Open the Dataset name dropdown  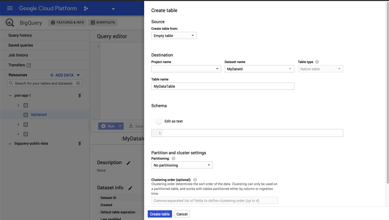pyautogui.click(x=259, y=69)
